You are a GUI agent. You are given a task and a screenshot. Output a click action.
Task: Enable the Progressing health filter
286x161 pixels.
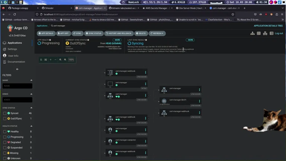click(x=5, y=137)
